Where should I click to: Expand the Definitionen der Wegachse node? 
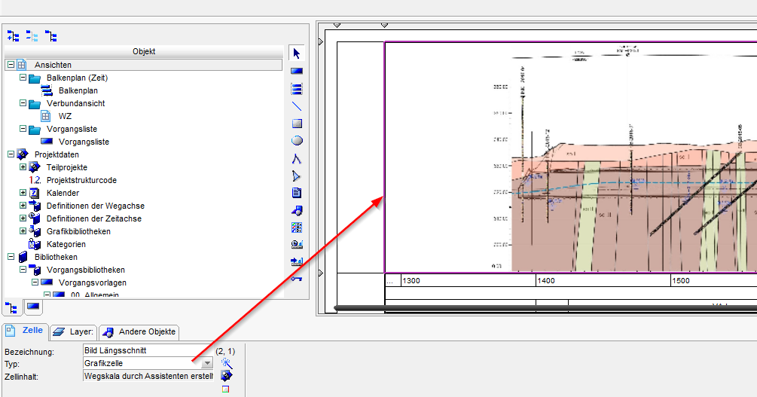point(23,205)
